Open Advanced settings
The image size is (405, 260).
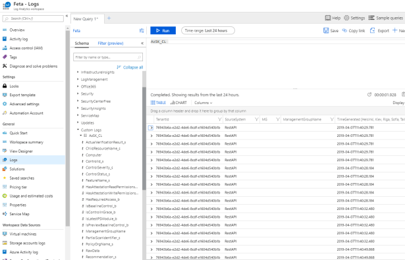pos(24,104)
